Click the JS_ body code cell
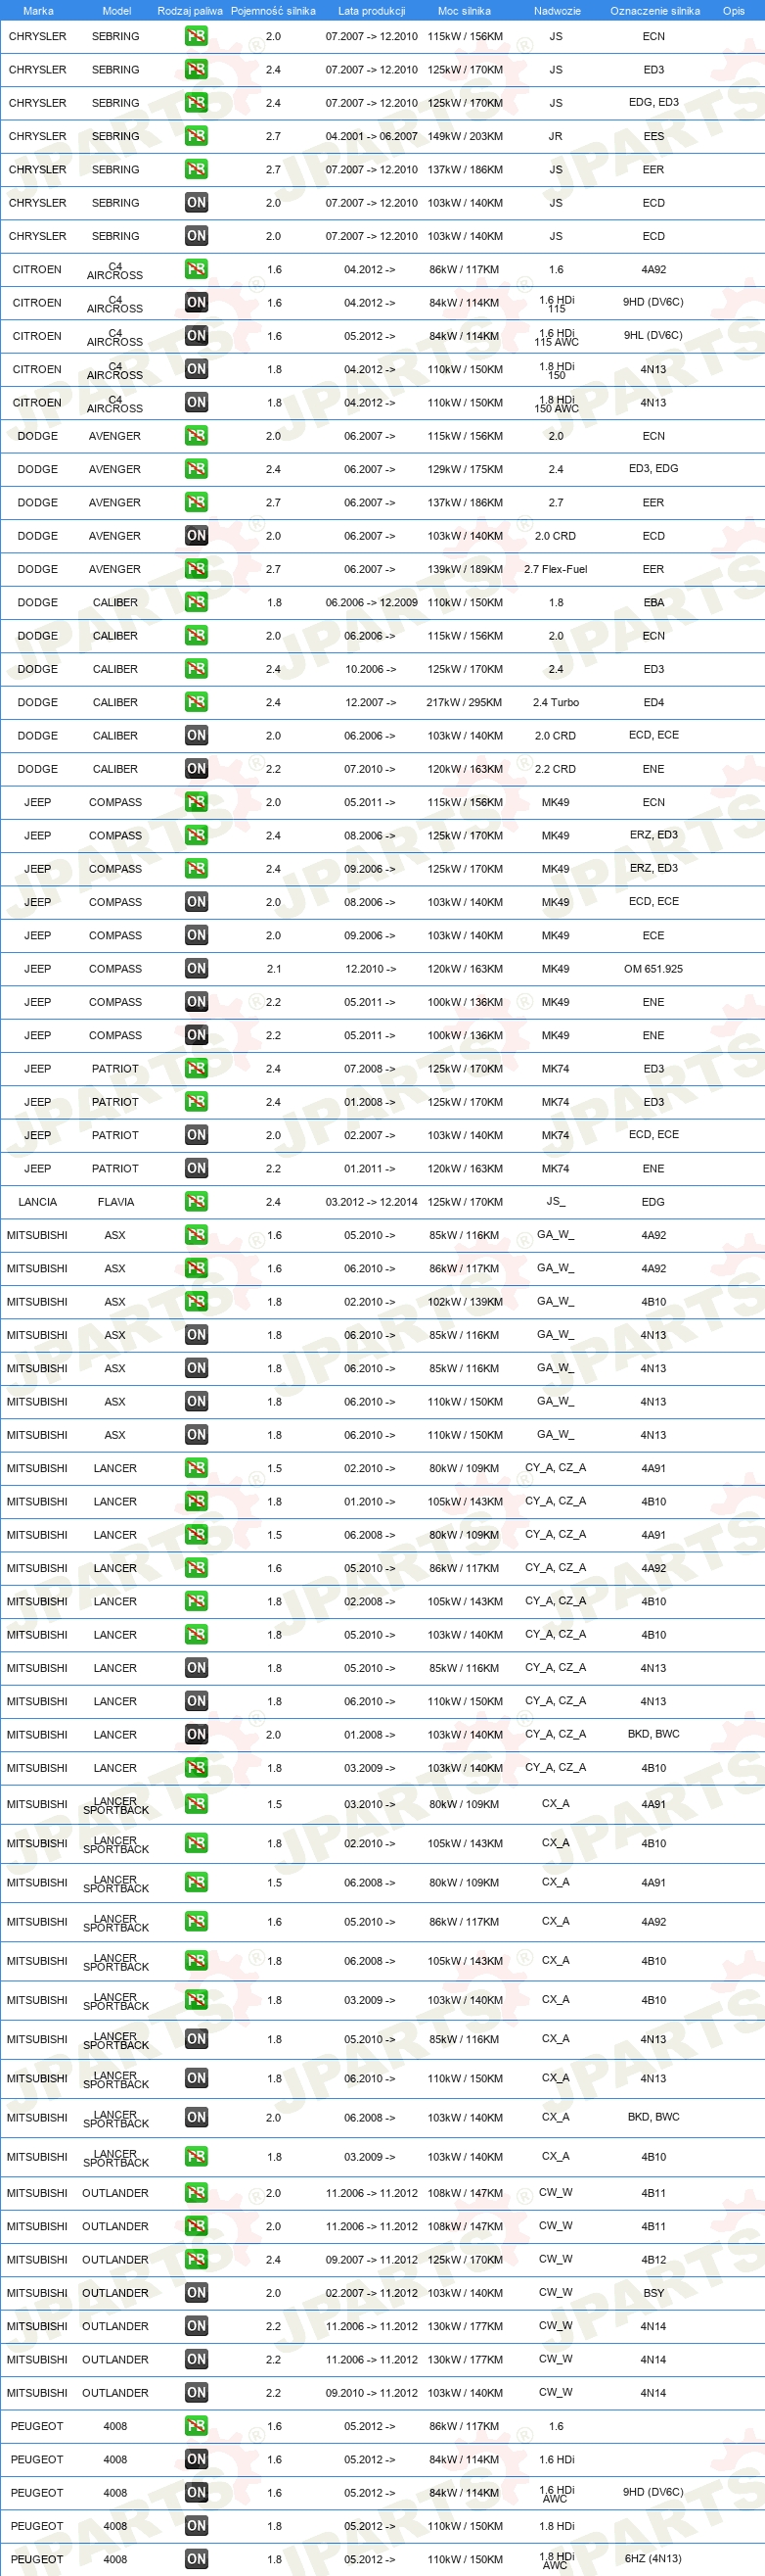Screen dimensions: 765x2576 tap(556, 1202)
